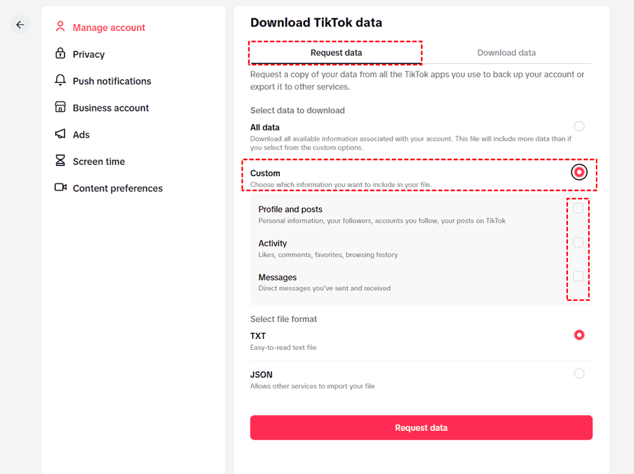Screen dimensions: 634x474
Task: Click the Ads megaphone icon
Action: point(60,134)
